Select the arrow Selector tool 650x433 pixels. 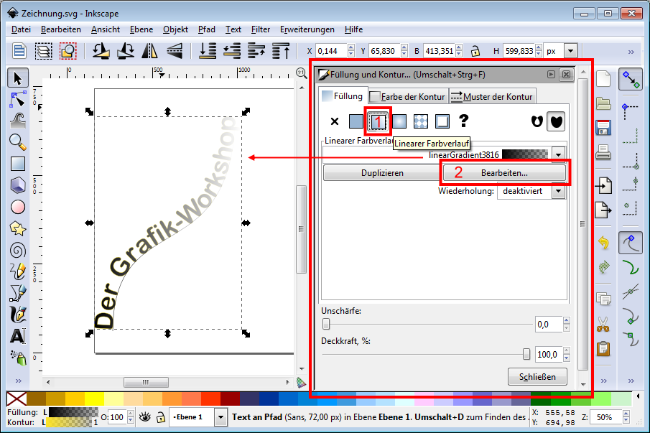(17, 78)
